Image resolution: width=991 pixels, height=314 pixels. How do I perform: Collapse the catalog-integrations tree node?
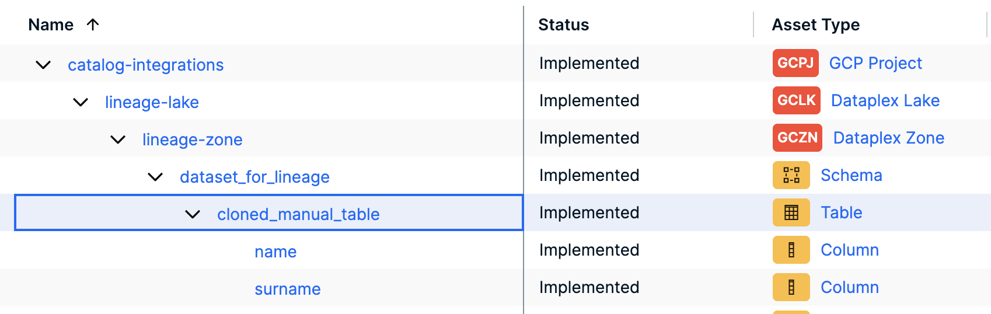43,65
